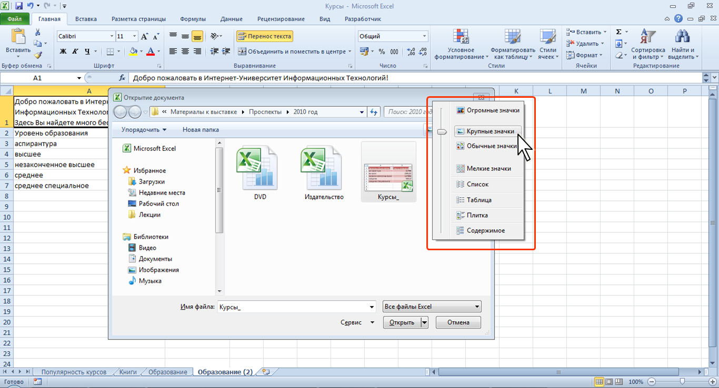This screenshot has width=719, height=388.
Task: Select align text left icon
Action: (x=173, y=52)
